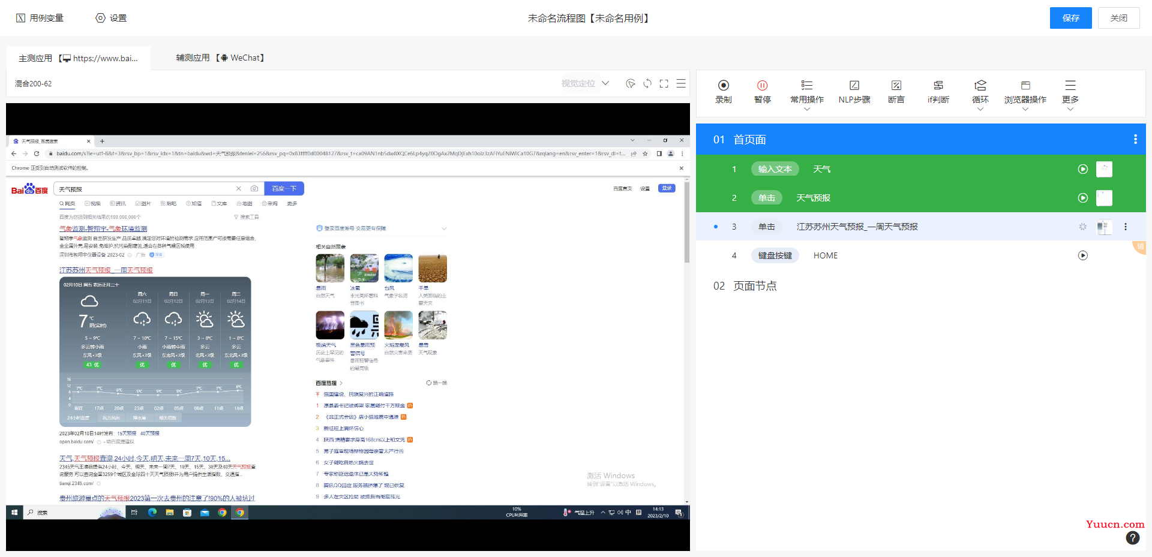Click the 登录 login button on Baidu
Viewport: 1152px width, 557px height.
(667, 188)
